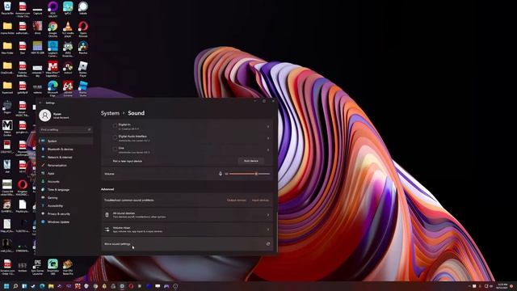Image resolution: width=517 pixels, height=291 pixels.
Task: Open the Windows Start button
Action: (6, 286)
